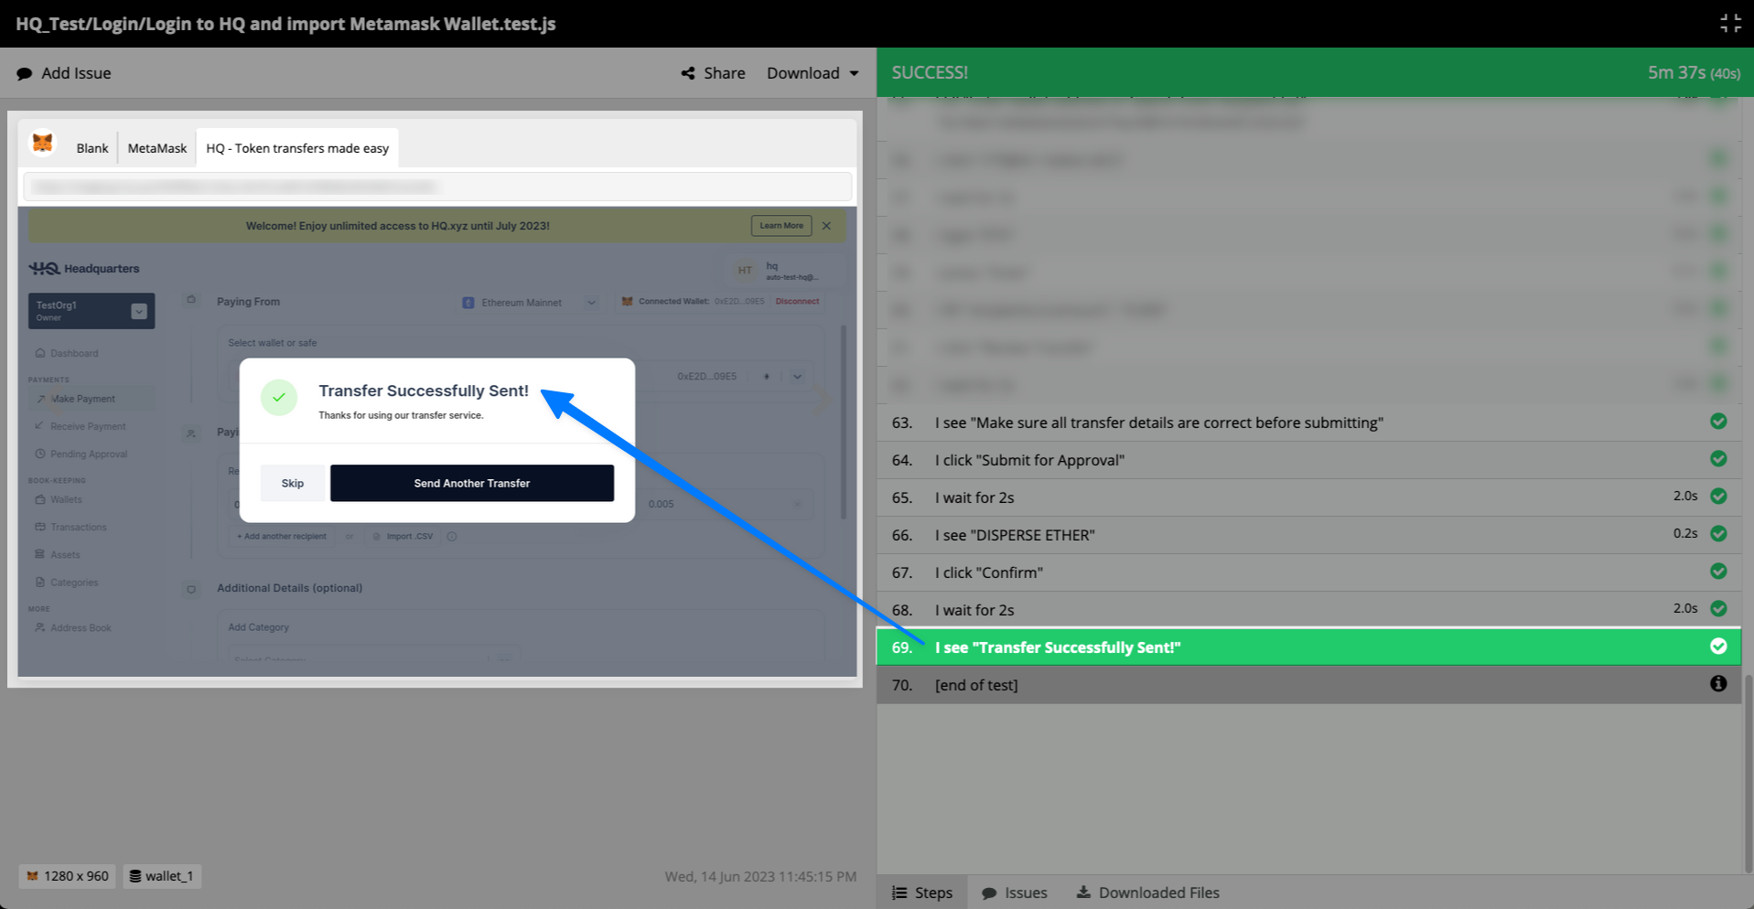Open Make Payment in the HQ sidebar

(x=76, y=399)
